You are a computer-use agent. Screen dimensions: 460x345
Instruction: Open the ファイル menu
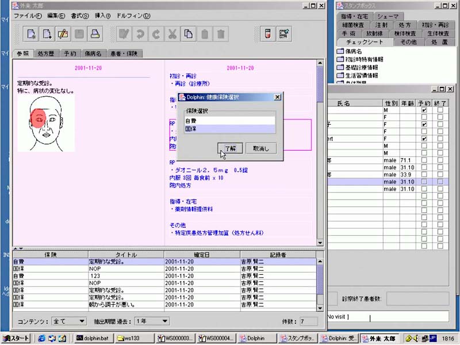tap(27, 16)
